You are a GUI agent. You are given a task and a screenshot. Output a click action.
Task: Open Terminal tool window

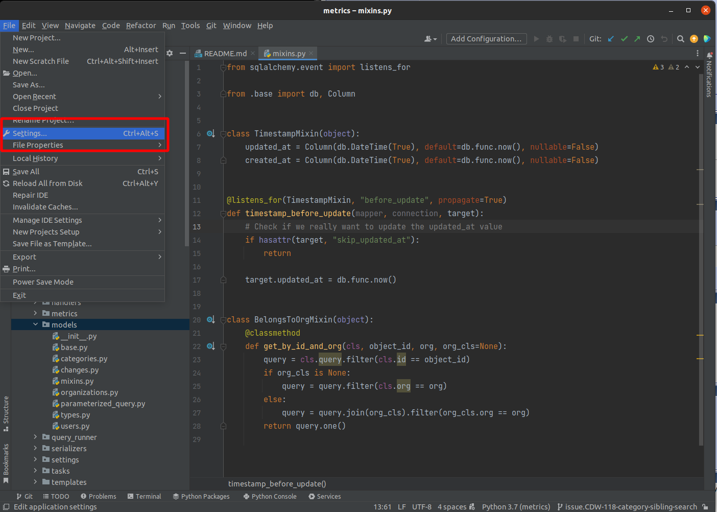tap(145, 496)
